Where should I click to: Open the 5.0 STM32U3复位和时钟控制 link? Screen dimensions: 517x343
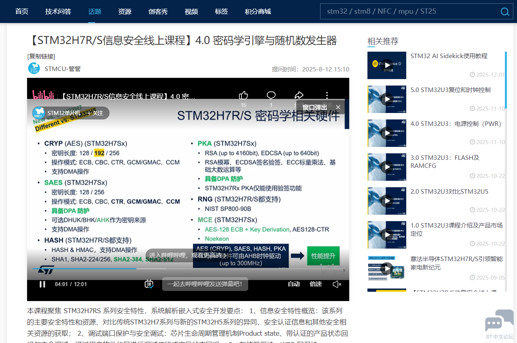click(x=451, y=90)
